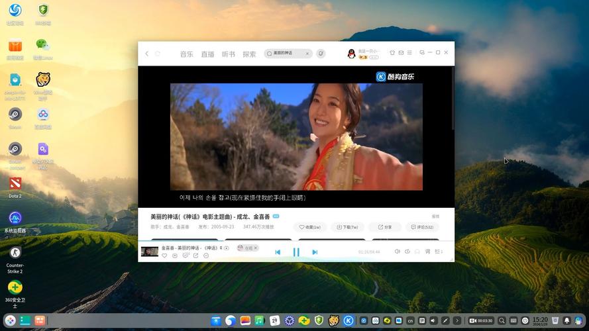589x331 pixels.
Task: Expand the tray with the arrow icon
Action: tap(456, 320)
